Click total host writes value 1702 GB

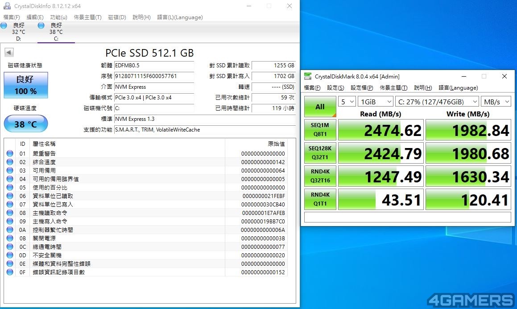click(x=274, y=76)
